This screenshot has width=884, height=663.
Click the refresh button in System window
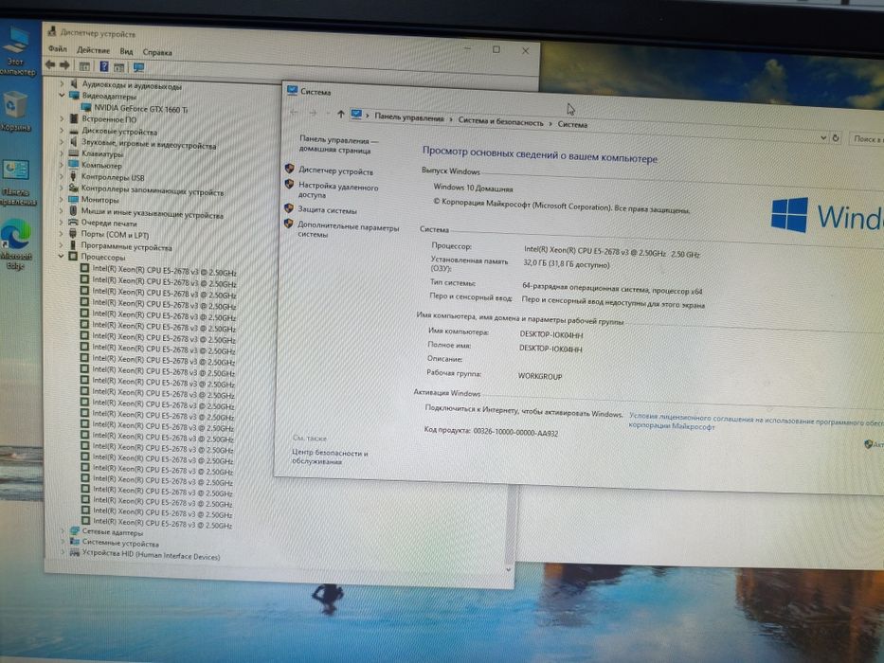(836, 138)
